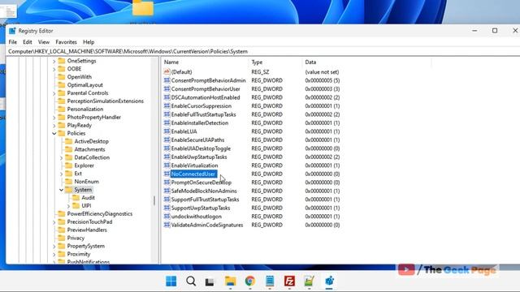Select the Attachments key in tree
This screenshot has width=520, height=292.
(89, 149)
